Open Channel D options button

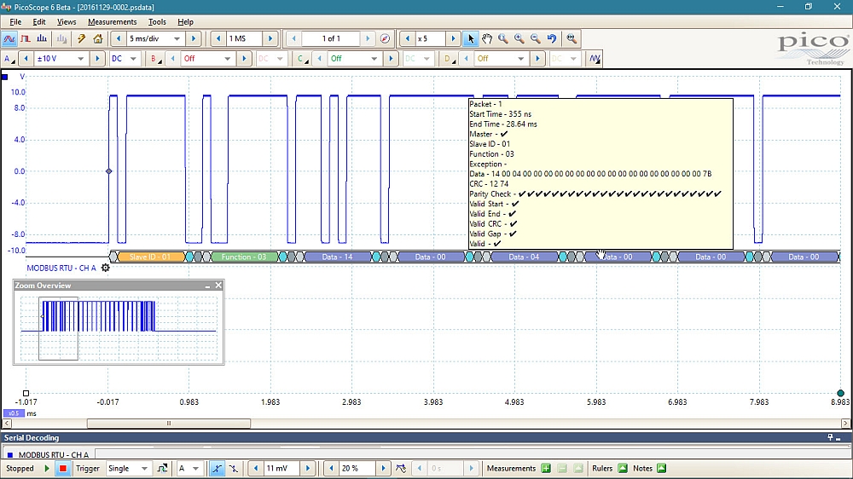point(450,58)
